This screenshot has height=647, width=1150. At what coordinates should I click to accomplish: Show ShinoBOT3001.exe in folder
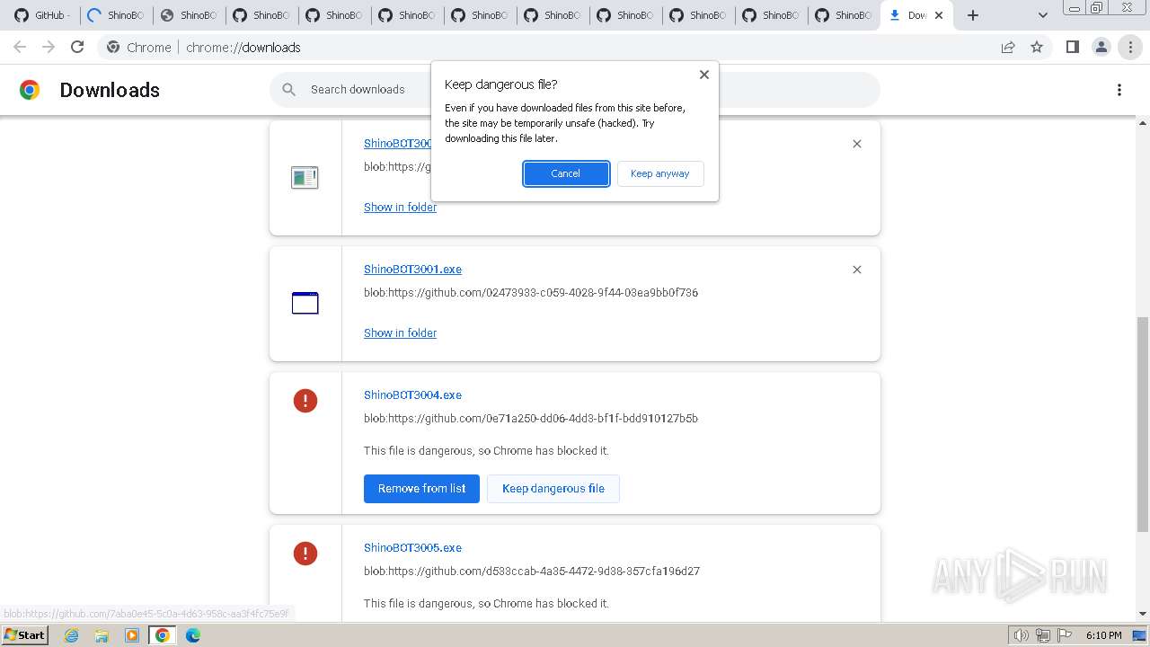[x=400, y=332]
